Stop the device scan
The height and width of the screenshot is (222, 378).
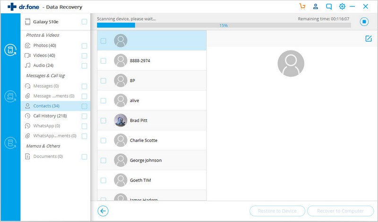364,22
